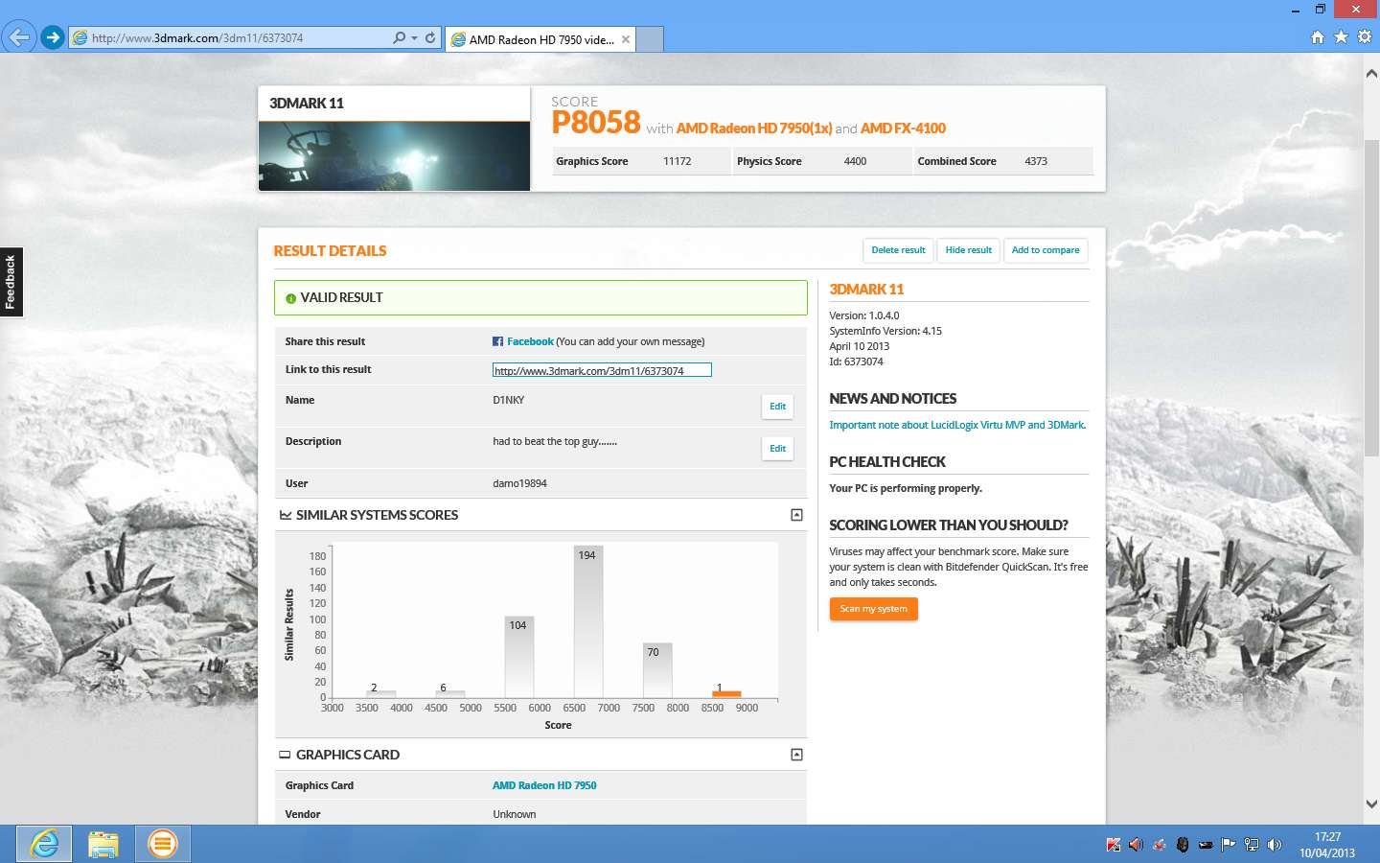
Task: Open Internet Explorer from the taskbar
Action: tap(44, 844)
